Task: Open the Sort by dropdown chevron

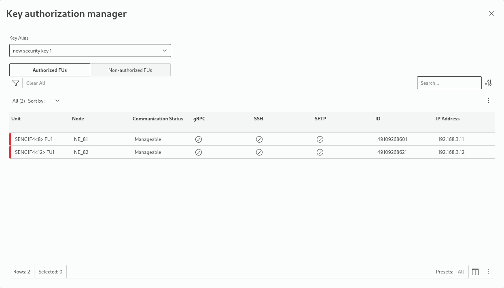Action: tap(57, 101)
